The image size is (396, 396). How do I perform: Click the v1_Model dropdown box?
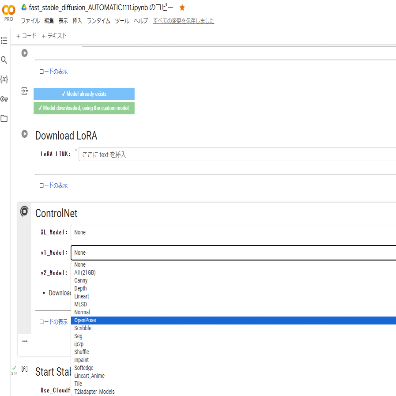click(234, 253)
